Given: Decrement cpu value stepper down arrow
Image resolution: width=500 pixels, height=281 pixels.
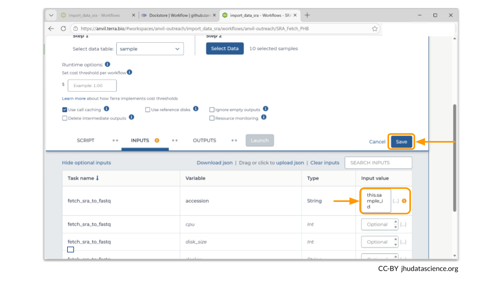Looking at the screenshot, I should [395, 227].
